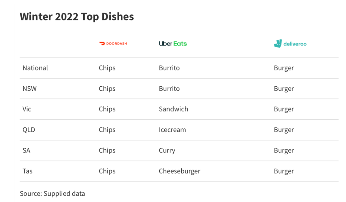Select the National row label
Viewport: 346px width, 202px height.
point(35,68)
